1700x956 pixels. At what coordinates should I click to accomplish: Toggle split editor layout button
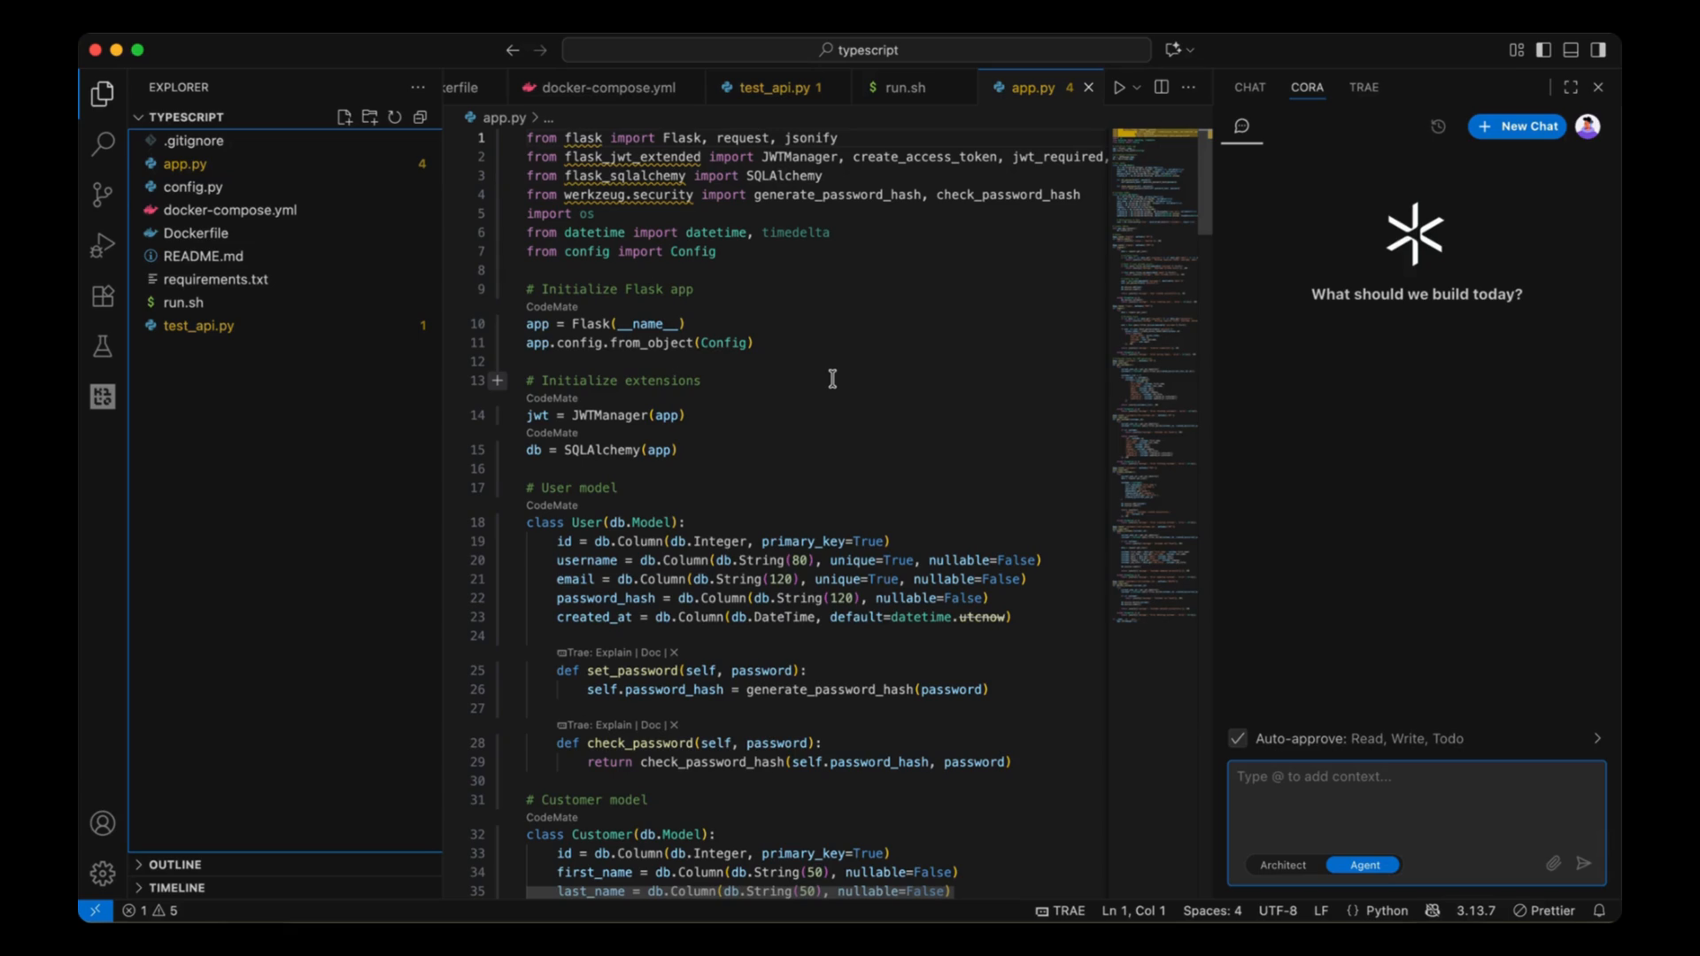pos(1161,88)
